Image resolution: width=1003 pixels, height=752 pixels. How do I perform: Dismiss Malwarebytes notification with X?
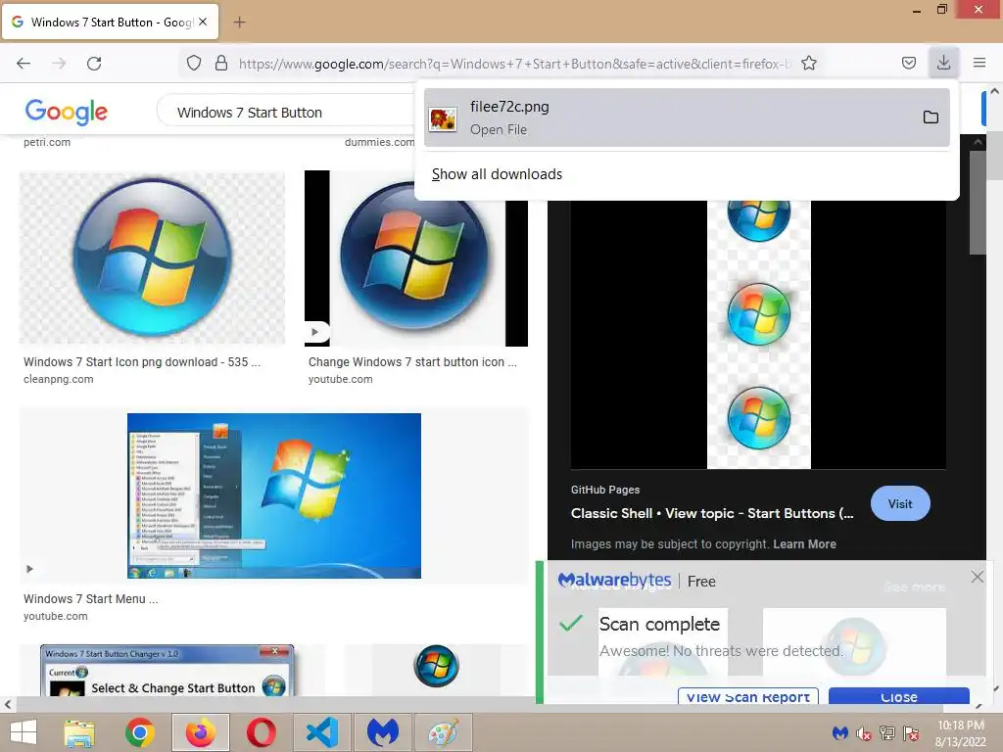click(977, 577)
